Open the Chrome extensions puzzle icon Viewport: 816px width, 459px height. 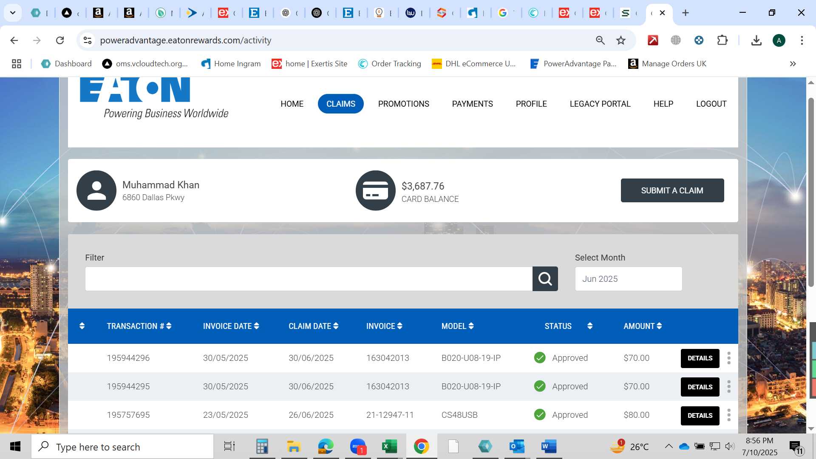click(x=722, y=40)
